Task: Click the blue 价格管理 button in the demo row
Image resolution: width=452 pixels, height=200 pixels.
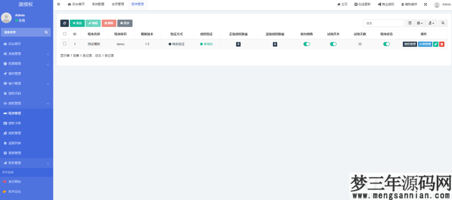Action: point(425,44)
